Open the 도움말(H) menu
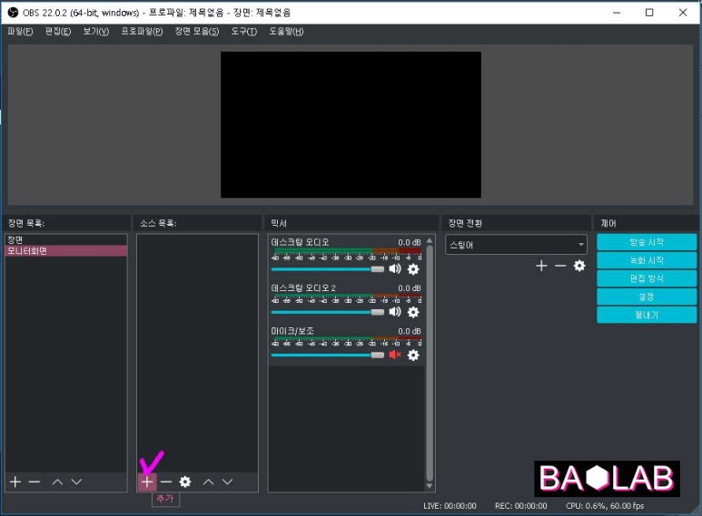Screen dimensions: 702x516 coord(286,32)
